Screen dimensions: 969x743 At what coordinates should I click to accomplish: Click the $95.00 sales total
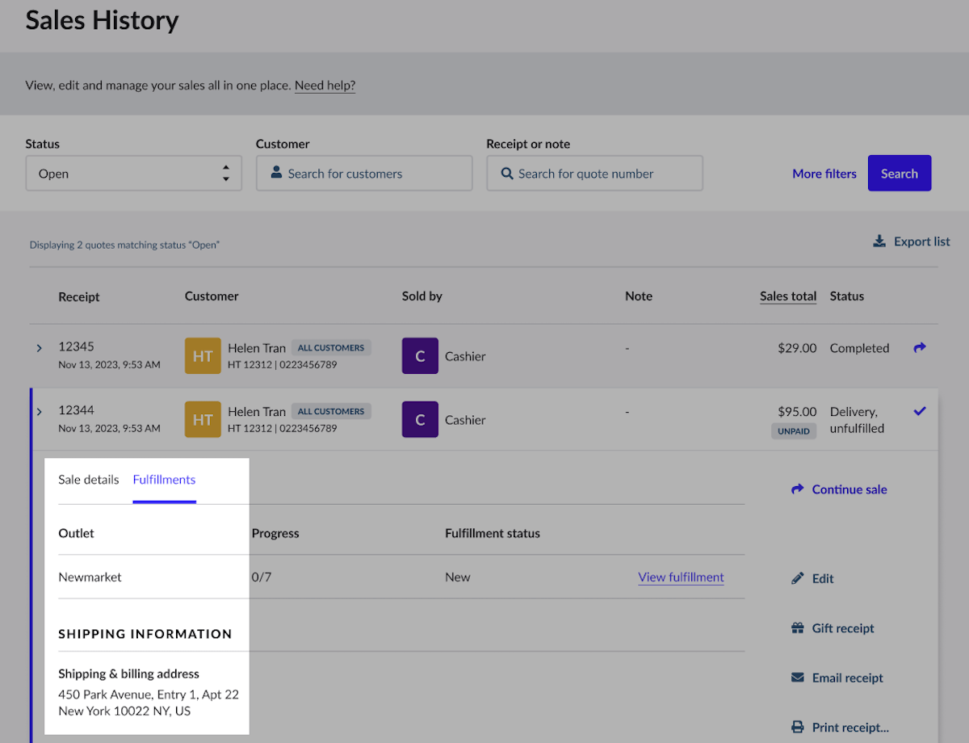[x=797, y=412]
